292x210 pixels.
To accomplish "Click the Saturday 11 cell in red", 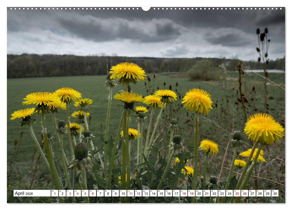I will 131,194.
